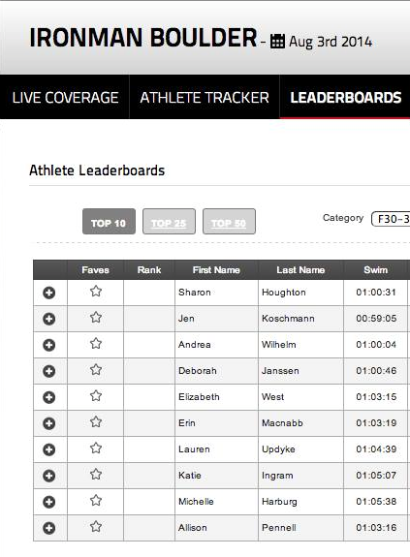The image size is (410, 557).
Task: Expand Lauren Updyke's row with plus icon
Action: pyautogui.click(x=49, y=449)
